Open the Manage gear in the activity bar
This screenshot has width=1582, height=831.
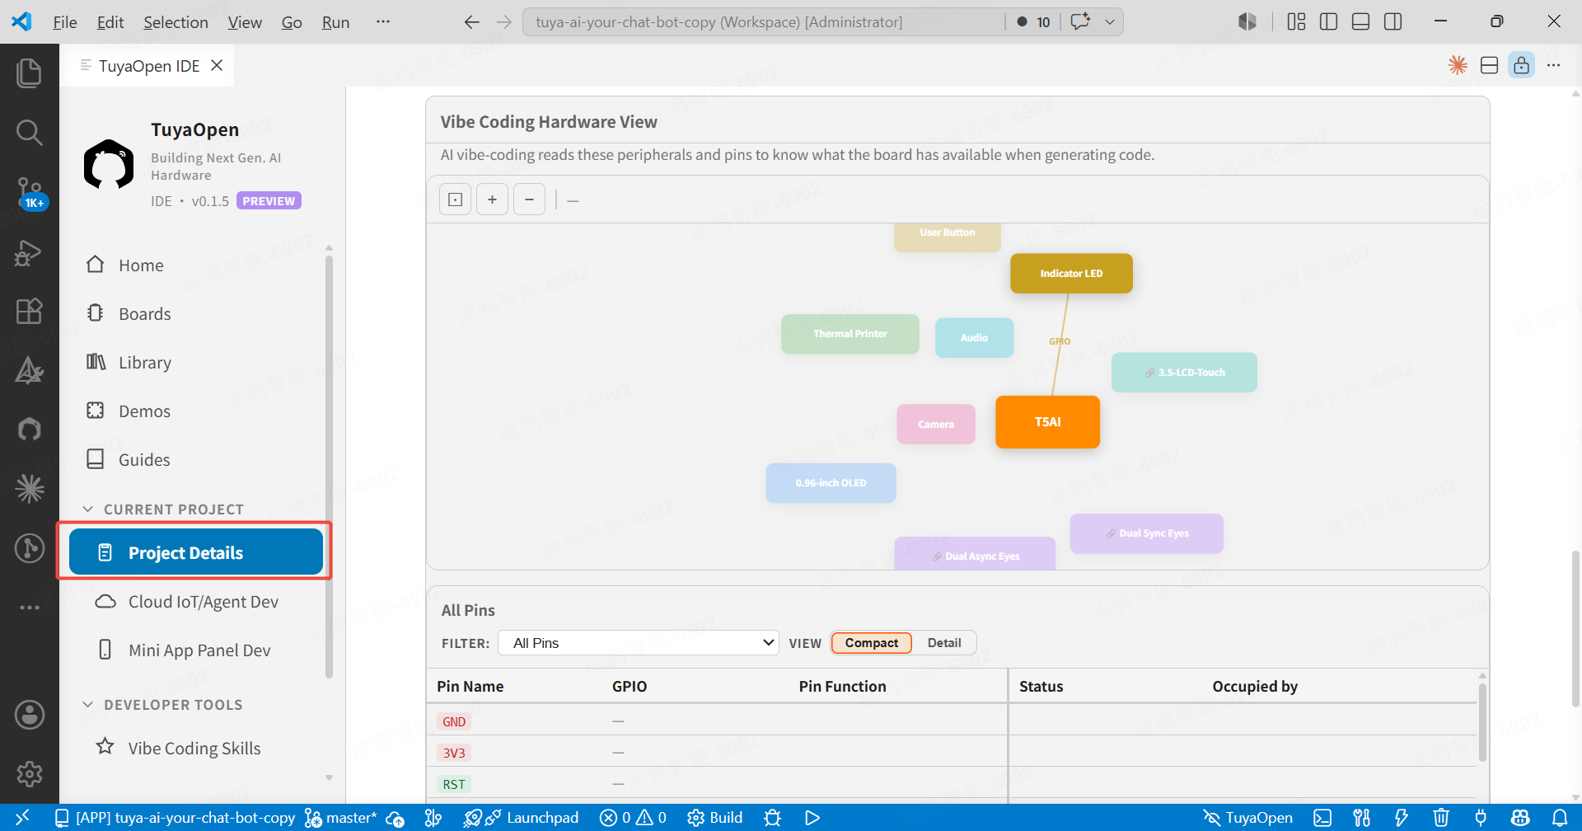click(30, 773)
